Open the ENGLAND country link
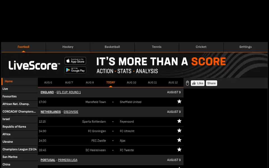Viewport: 269px width, 168px height. 47,92
